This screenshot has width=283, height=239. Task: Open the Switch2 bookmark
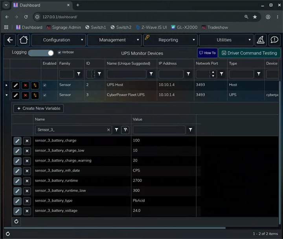[121, 28]
